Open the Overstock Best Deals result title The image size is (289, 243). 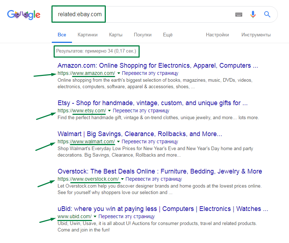(160, 171)
